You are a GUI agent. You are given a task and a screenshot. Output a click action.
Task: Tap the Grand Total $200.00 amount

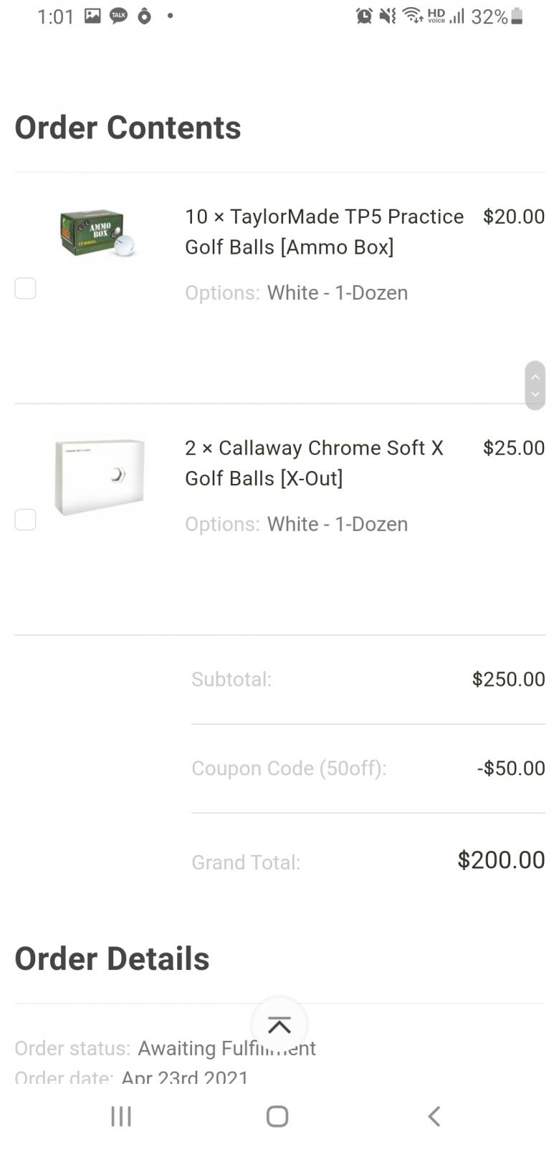coord(501,859)
